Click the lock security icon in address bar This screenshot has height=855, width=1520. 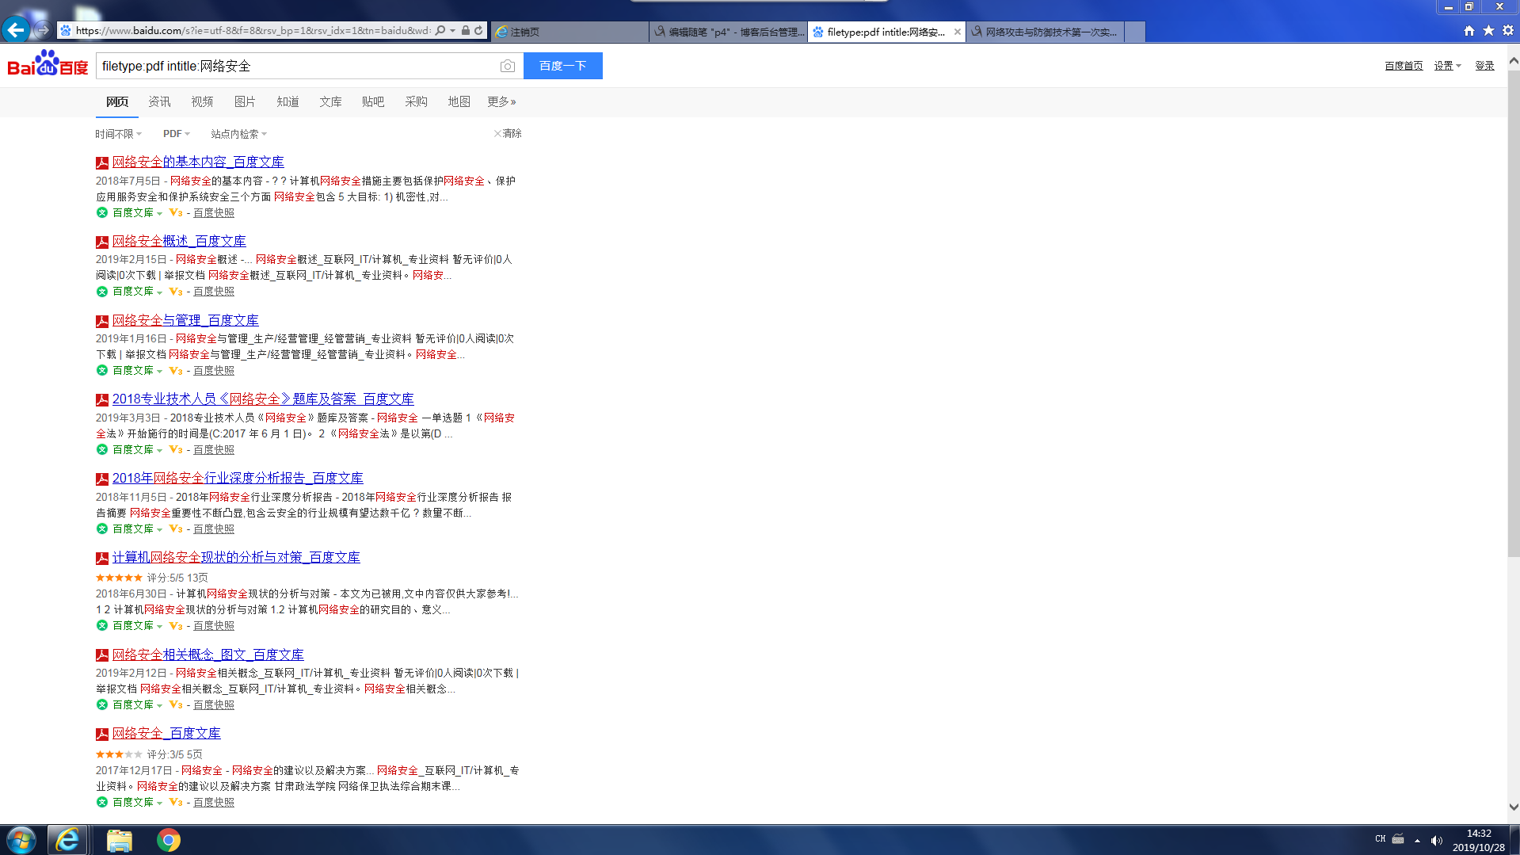[466, 31]
